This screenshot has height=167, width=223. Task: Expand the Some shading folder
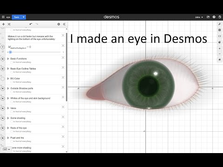(8, 118)
